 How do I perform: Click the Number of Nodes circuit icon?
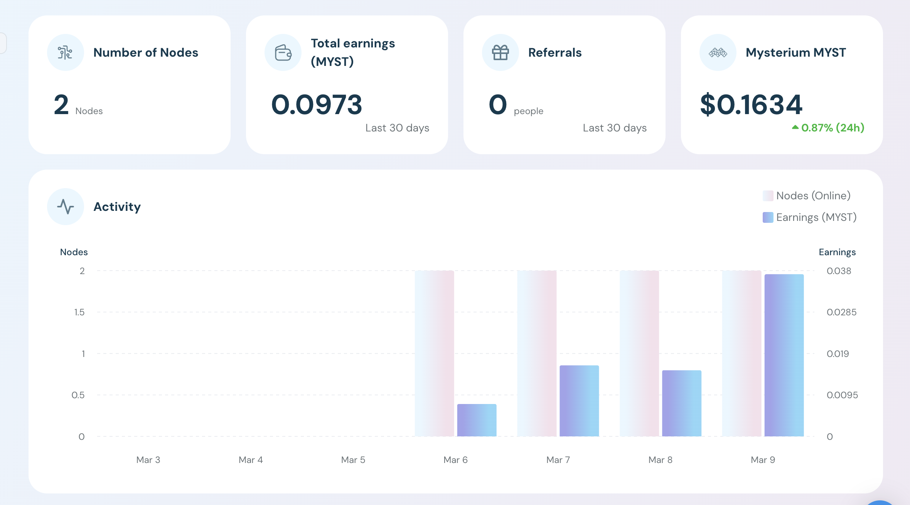pyautogui.click(x=65, y=52)
